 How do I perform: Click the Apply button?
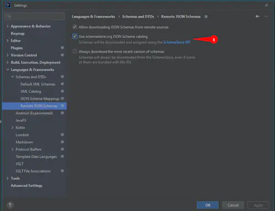click(x=258, y=205)
